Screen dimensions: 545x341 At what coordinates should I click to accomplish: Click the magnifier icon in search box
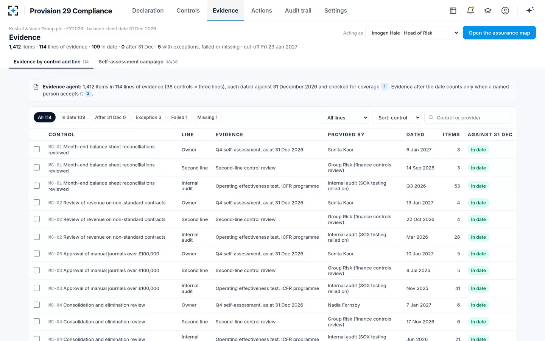pos(431,117)
